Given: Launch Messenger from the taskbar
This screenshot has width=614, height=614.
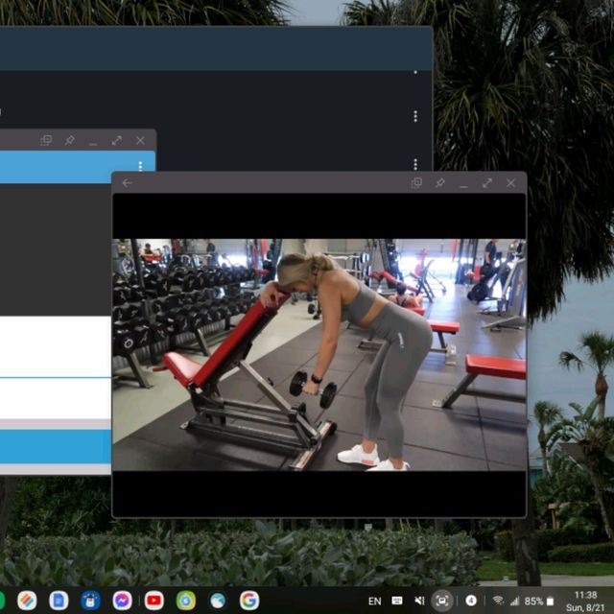Looking at the screenshot, I should point(122,601).
